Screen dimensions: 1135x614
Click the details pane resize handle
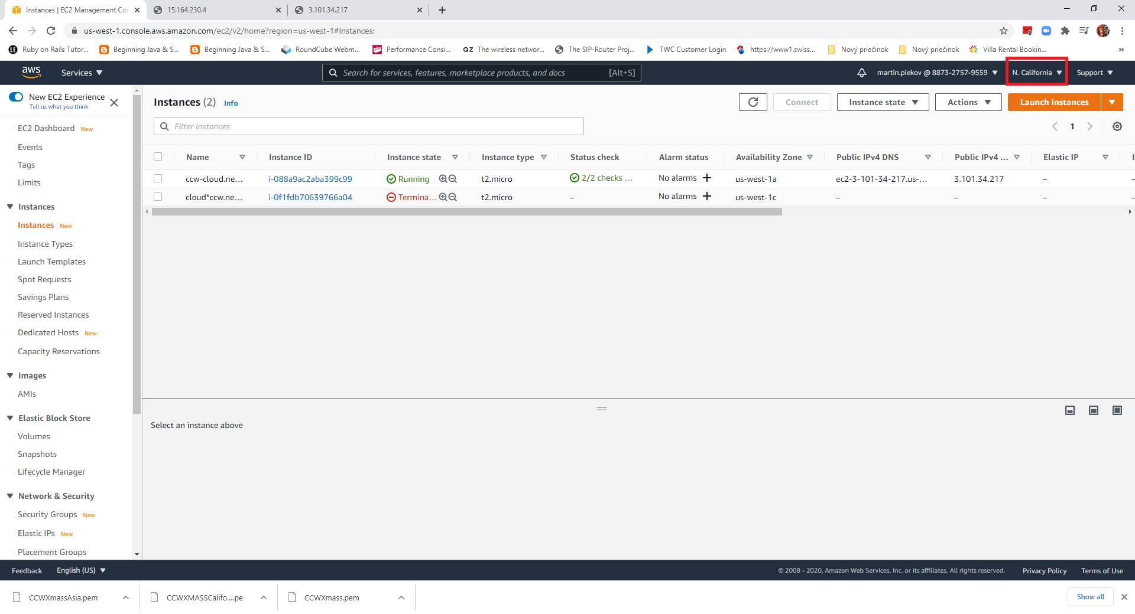(602, 409)
